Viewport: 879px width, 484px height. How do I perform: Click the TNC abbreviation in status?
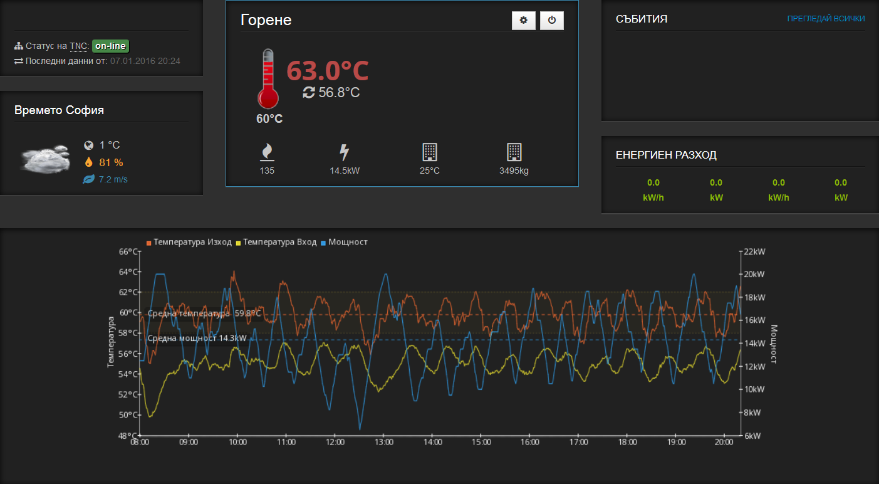(x=78, y=46)
